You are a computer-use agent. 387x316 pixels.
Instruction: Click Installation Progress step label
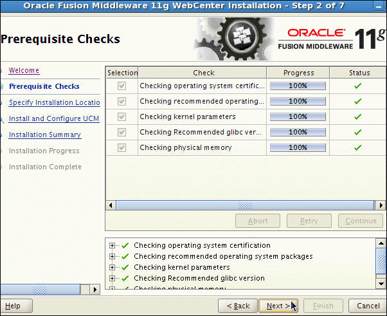coord(44,151)
